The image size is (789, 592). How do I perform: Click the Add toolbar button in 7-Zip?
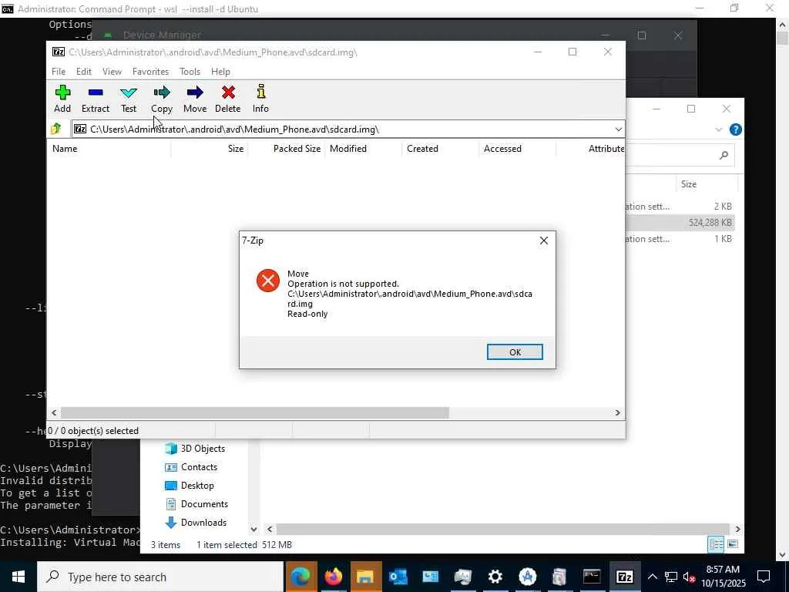tap(62, 99)
